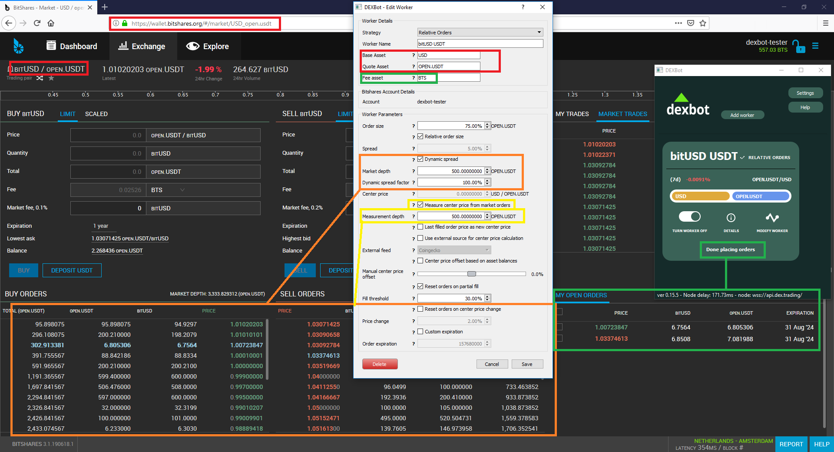Image resolution: width=834 pixels, height=452 pixels.
Task: Click help mark beside Base Asset
Action: tap(414, 56)
